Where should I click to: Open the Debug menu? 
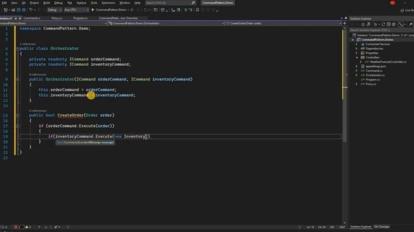(58, 3)
